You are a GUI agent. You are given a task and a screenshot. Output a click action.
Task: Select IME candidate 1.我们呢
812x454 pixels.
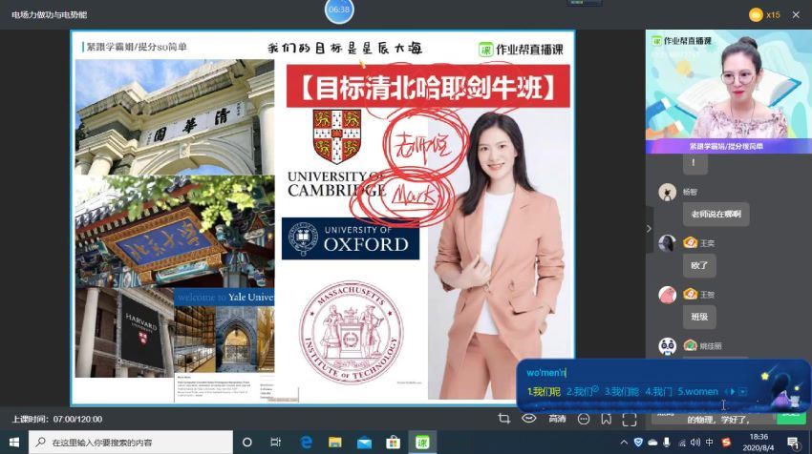click(x=544, y=391)
